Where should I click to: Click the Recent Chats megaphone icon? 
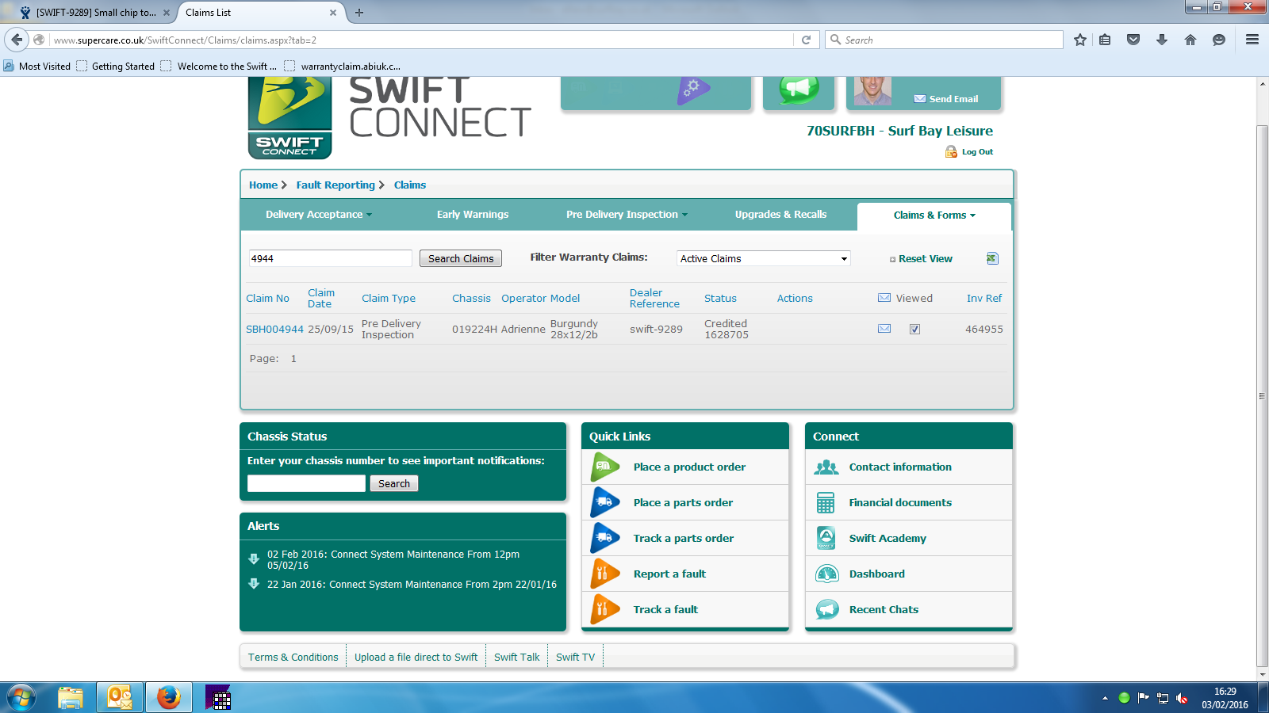point(826,609)
